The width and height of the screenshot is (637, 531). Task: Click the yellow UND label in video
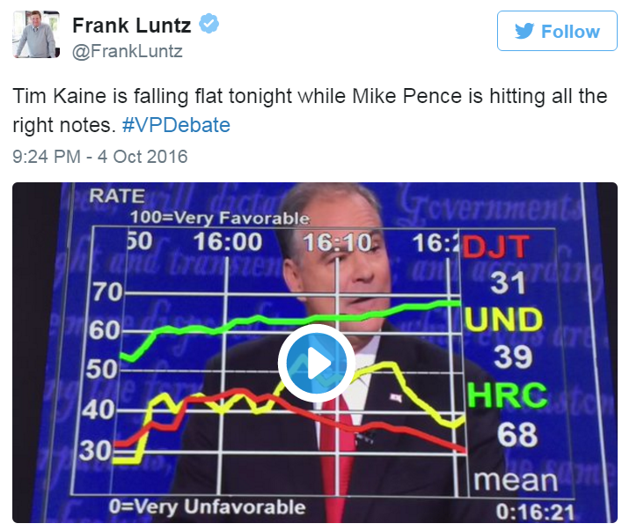pyautogui.click(x=504, y=319)
